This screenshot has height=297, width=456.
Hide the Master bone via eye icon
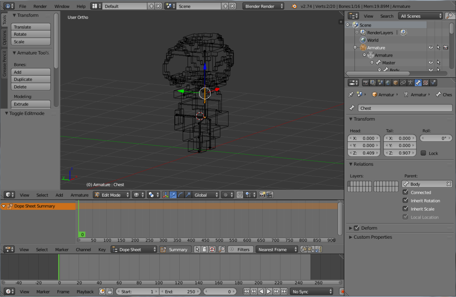tap(431, 62)
